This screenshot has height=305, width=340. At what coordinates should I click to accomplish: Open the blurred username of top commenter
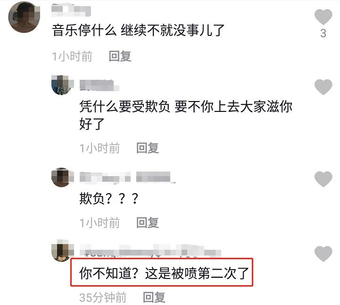coord(71,10)
